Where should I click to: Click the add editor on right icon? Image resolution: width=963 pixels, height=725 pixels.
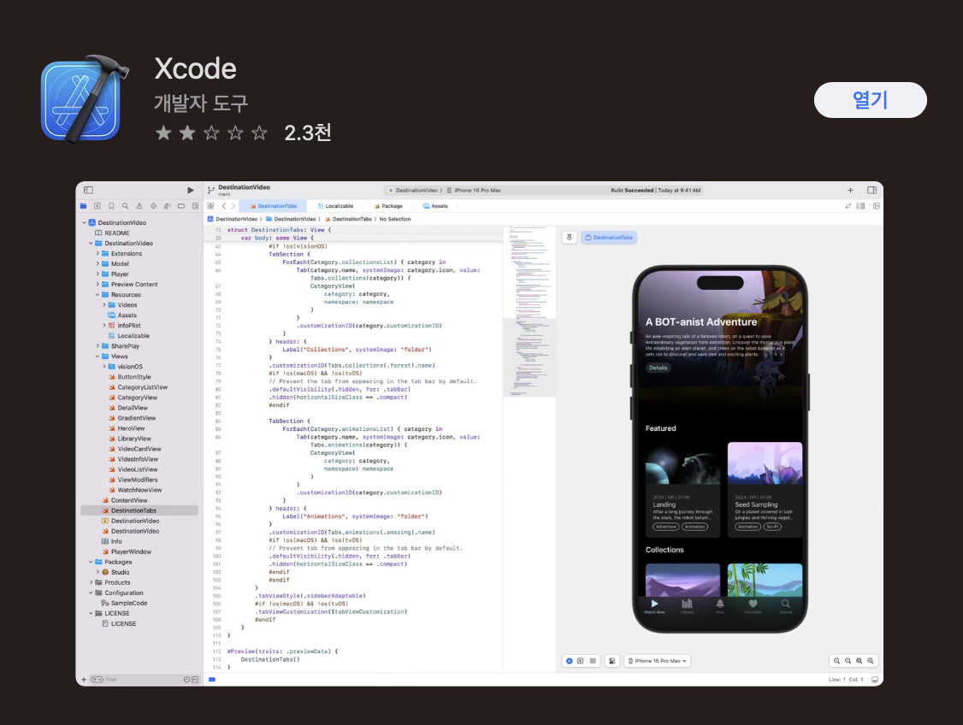point(877,206)
